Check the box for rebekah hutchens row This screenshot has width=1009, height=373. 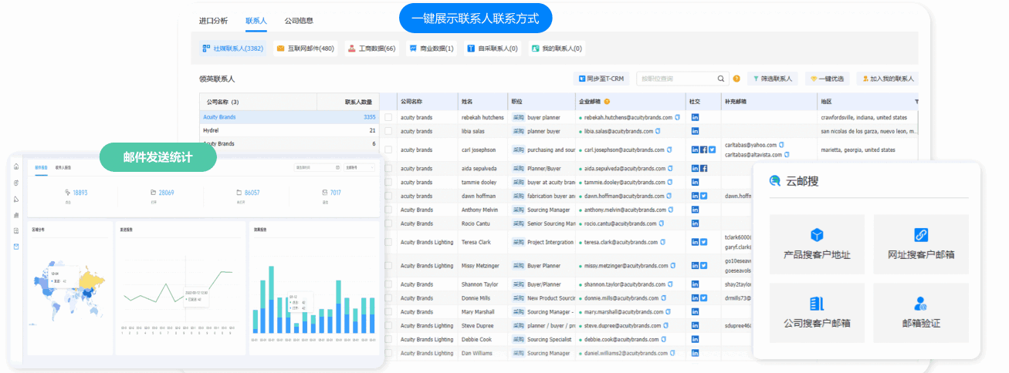388,117
